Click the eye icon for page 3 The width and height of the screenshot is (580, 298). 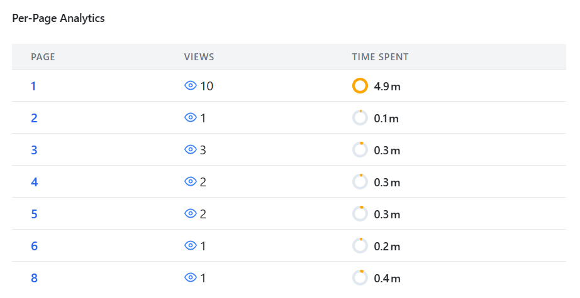click(x=191, y=150)
